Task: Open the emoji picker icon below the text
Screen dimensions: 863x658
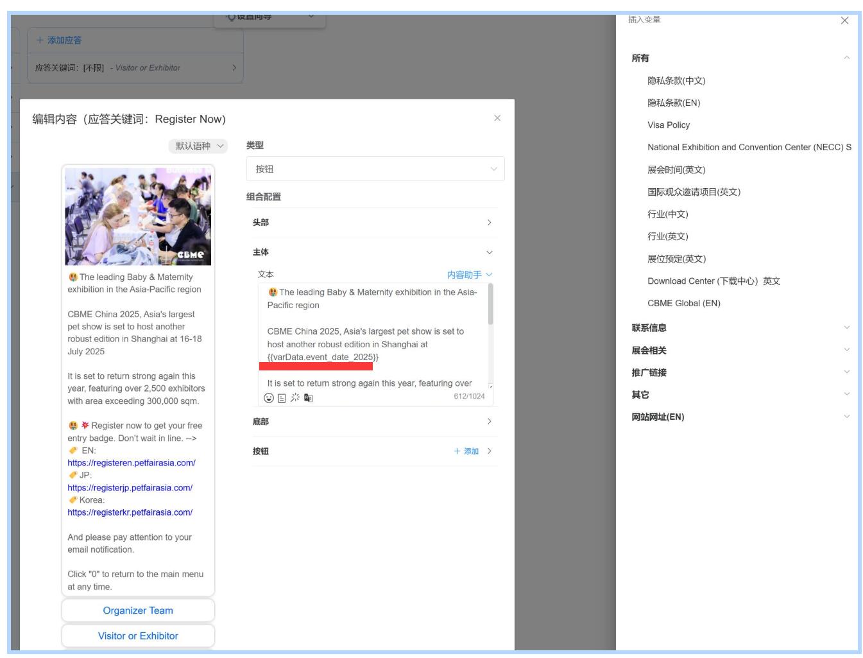Action: point(269,398)
